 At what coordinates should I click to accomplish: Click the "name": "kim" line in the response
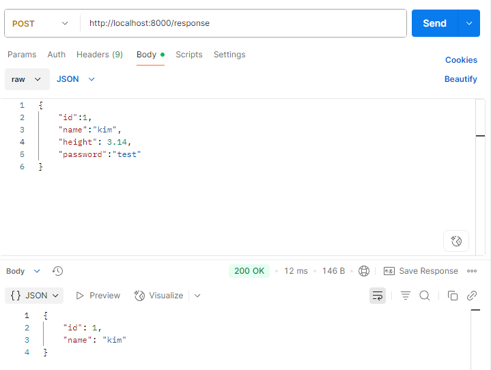click(94, 340)
